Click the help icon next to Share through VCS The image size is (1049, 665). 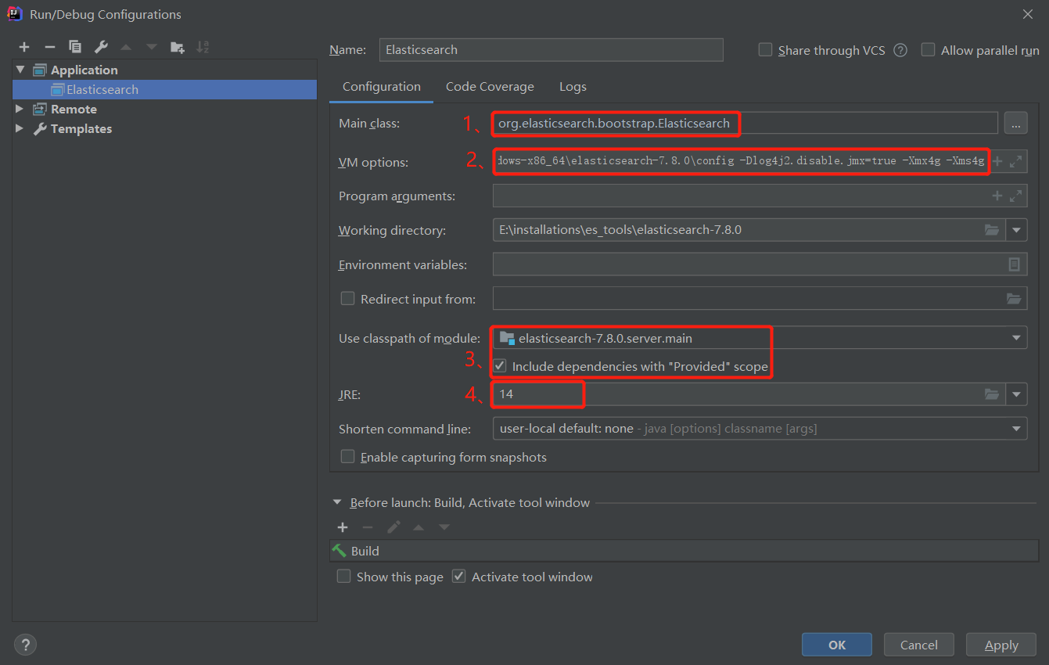pos(900,50)
